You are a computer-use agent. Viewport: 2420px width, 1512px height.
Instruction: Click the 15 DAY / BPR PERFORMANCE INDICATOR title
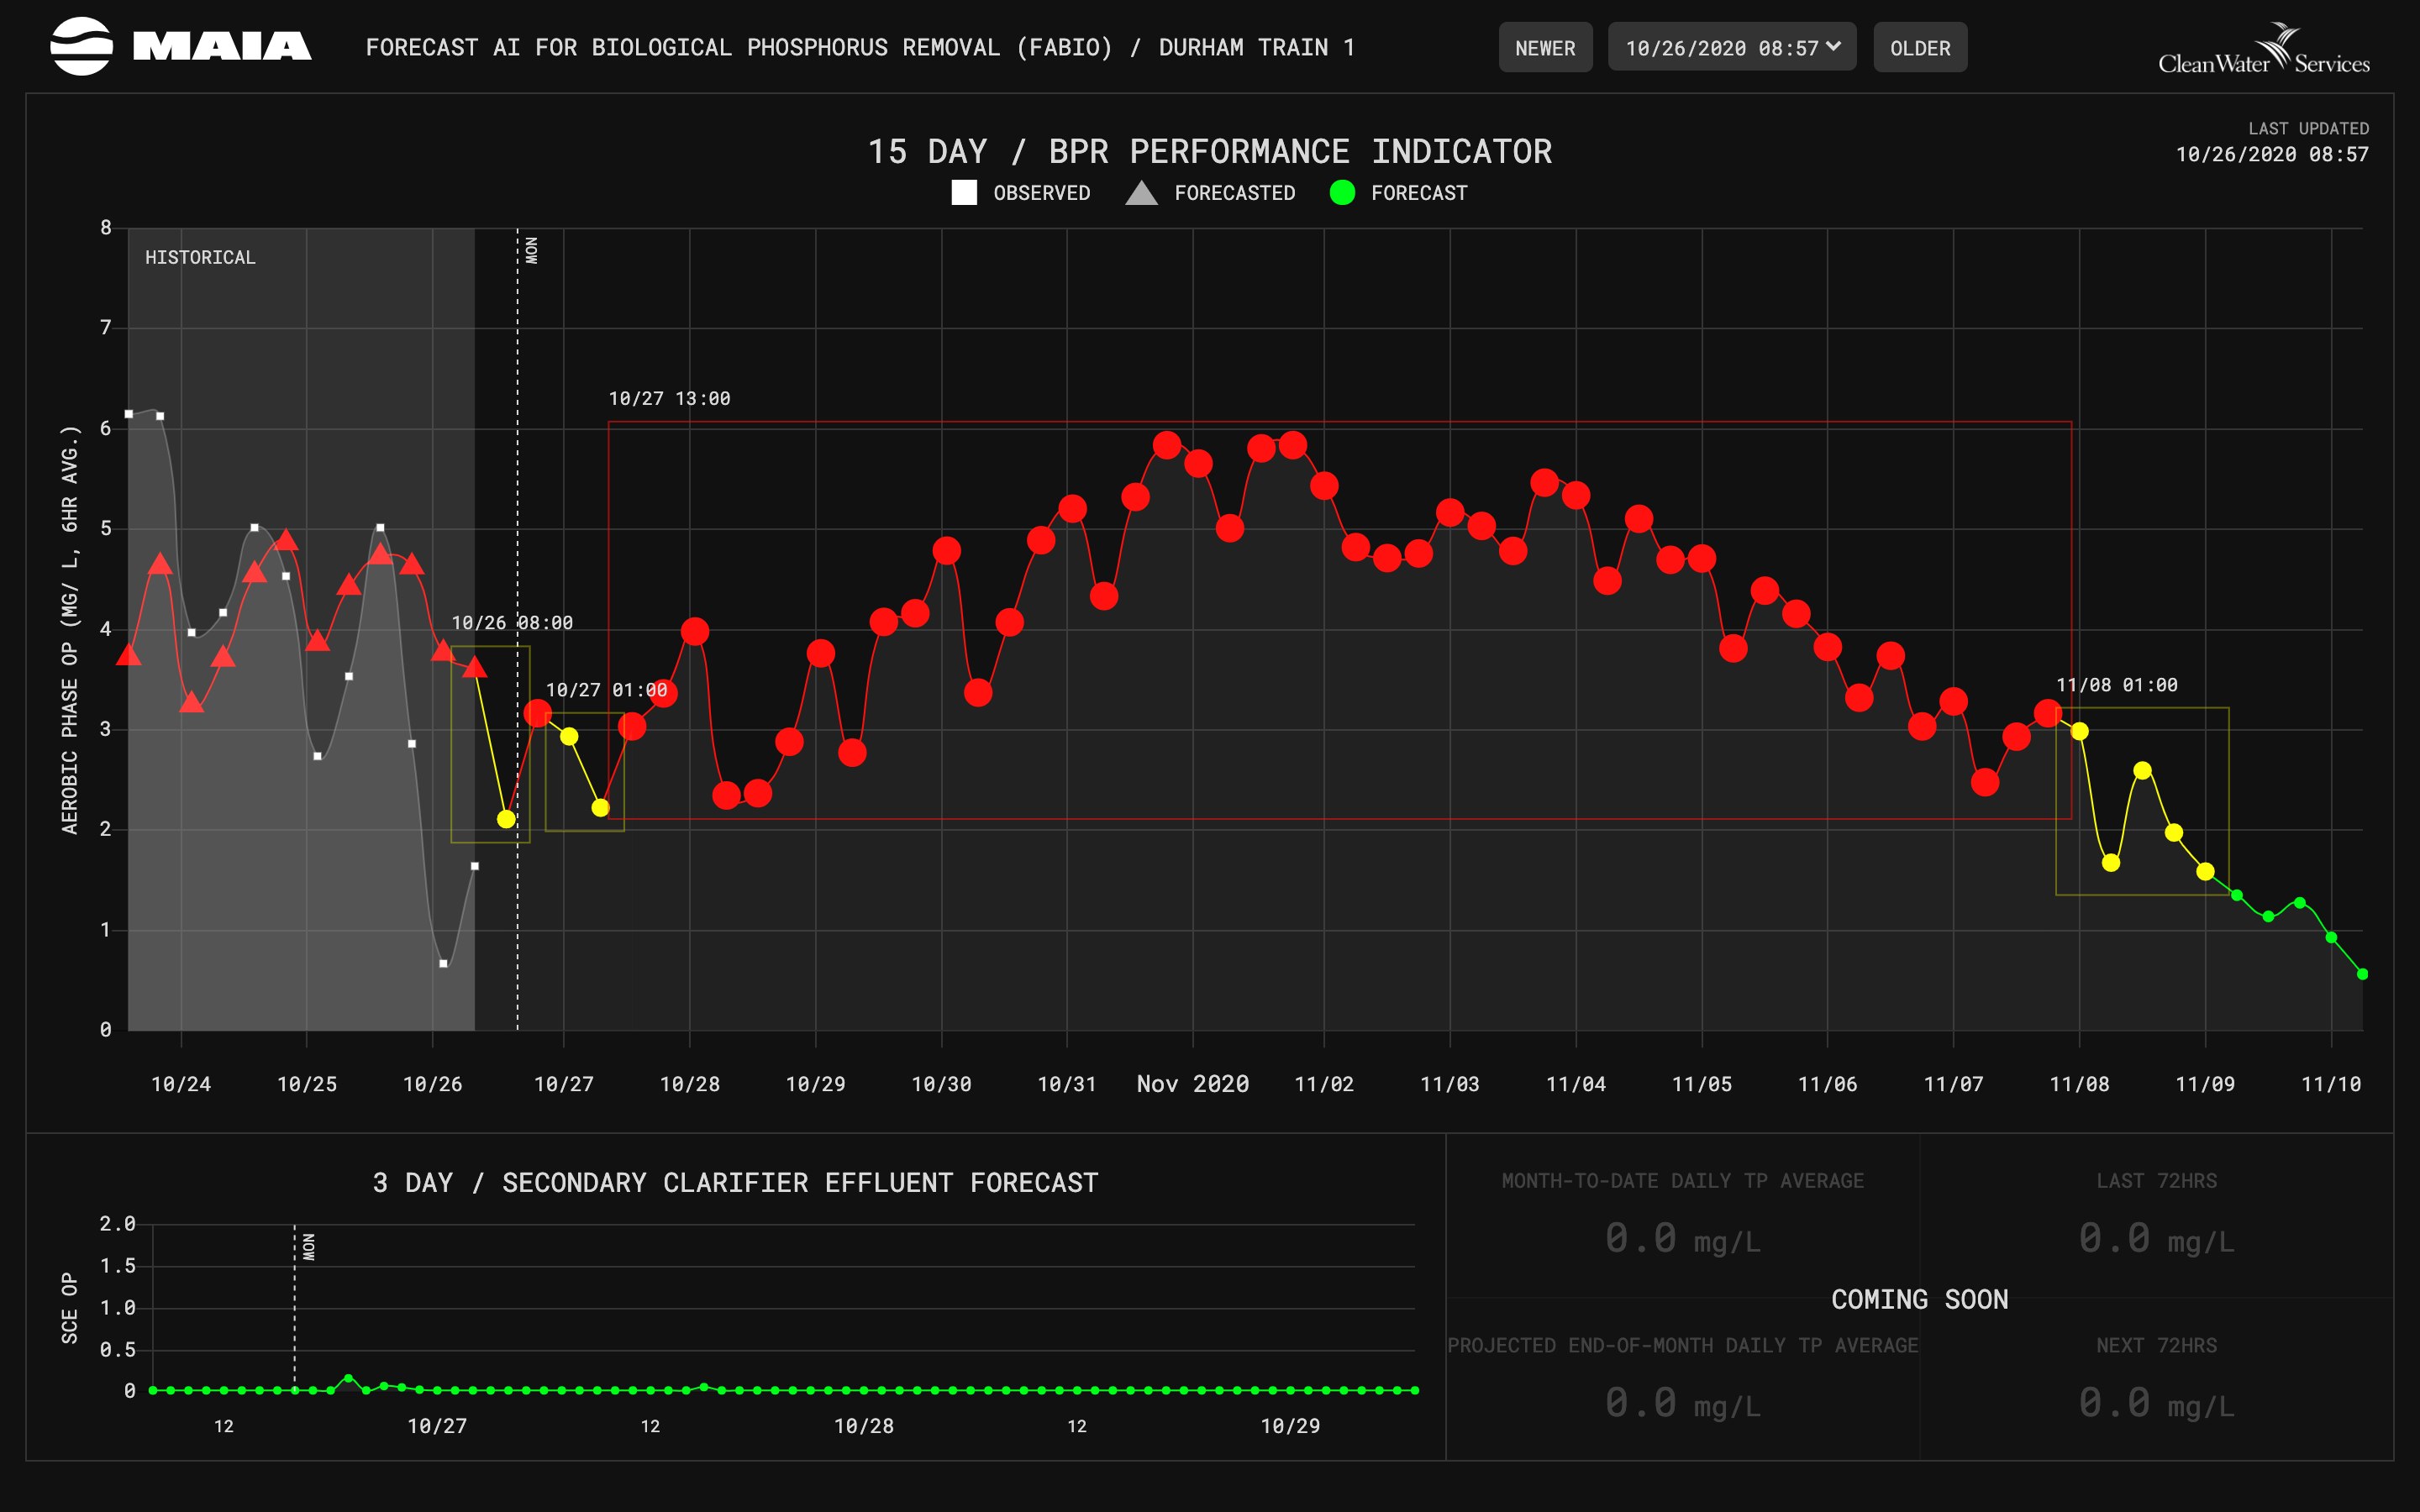pyautogui.click(x=1209, y=152)
